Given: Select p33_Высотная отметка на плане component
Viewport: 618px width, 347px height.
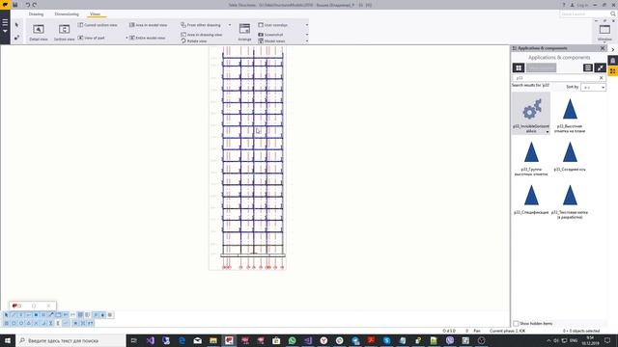Looking at the screenshot, I should (570, 116).
